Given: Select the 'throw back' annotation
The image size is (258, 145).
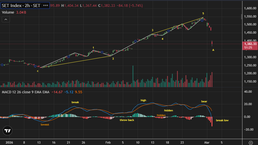Looking at the screenshot, I should tap(127, 120).
